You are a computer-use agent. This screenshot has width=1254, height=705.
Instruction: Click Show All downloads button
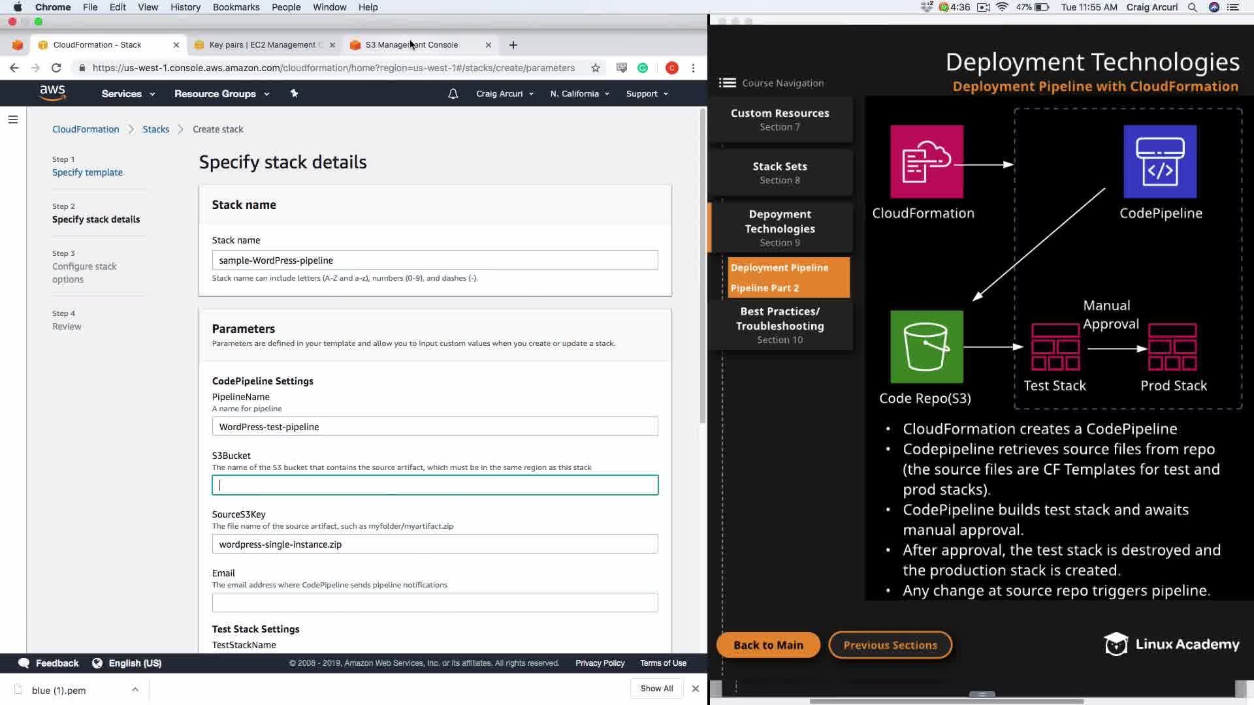coord(656,689)
